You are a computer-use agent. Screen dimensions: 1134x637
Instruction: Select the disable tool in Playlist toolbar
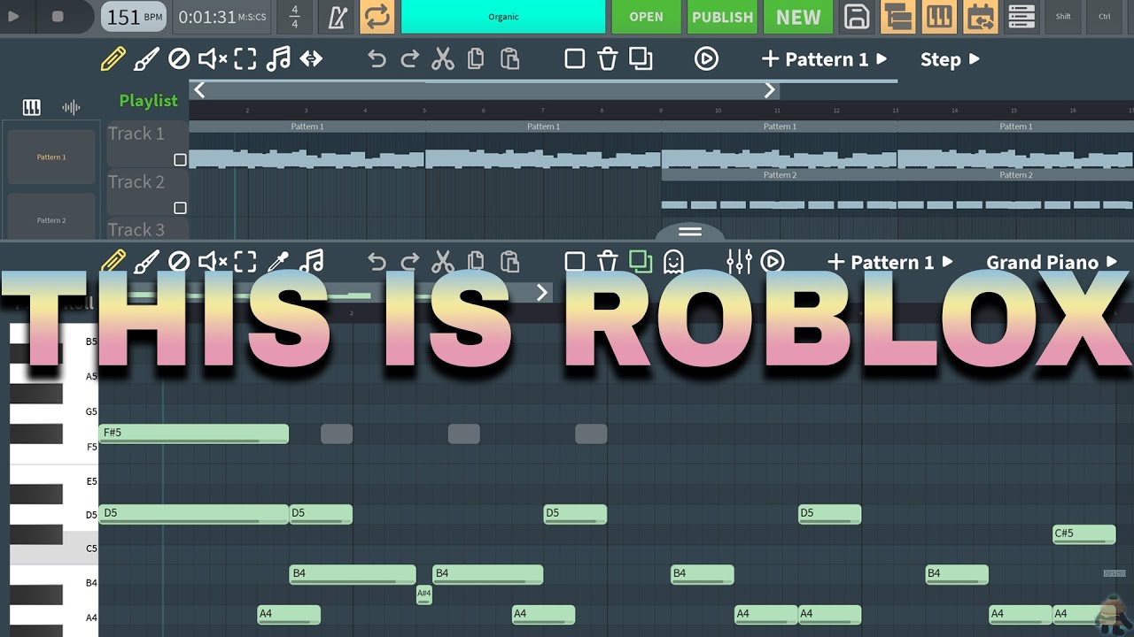[x=179, y=59]
